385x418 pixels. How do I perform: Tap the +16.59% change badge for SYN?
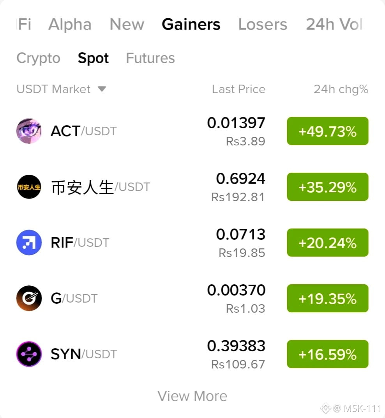tap(327, 354)
